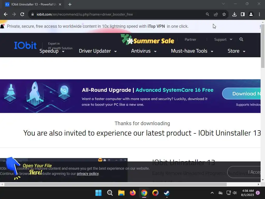Open the Windows Start menu
Screen dimensions: 265x199
(x=98, y=193)
